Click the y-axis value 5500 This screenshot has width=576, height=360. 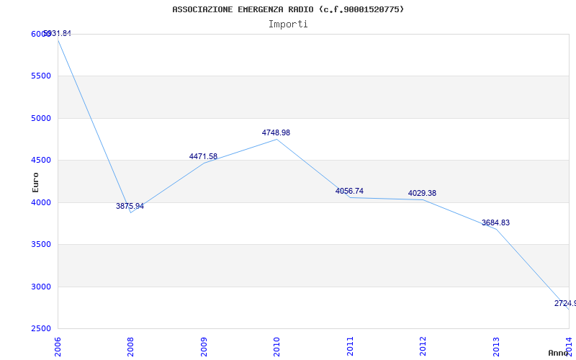point(41,76)
